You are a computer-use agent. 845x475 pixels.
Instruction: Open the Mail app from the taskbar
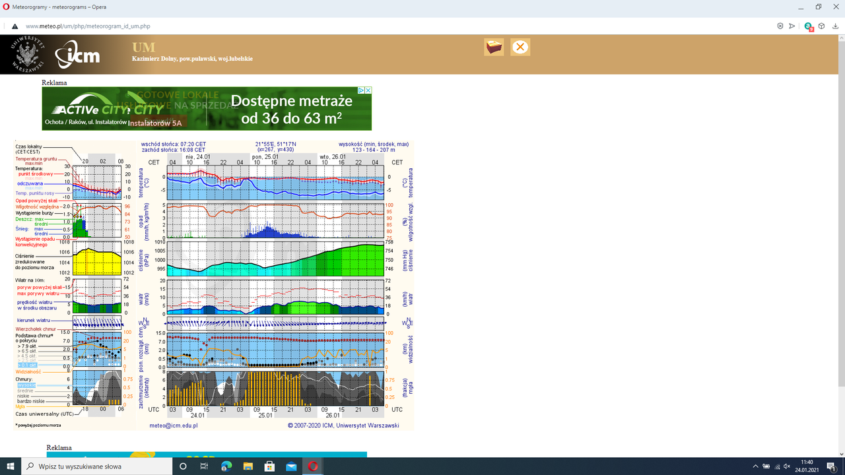coord(291,466)
